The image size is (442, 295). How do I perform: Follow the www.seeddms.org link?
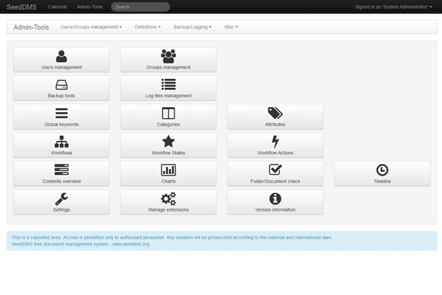coord(130,243)
